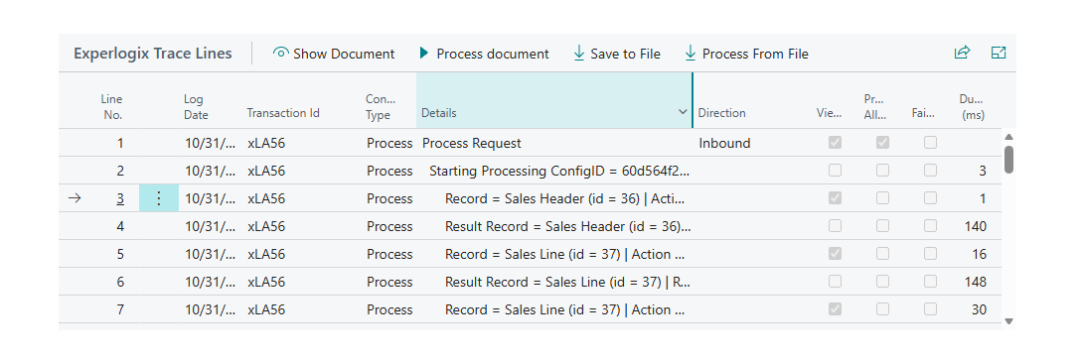The height and width of the screenshot is (362, 1082).
Task: Toggle the Viewed checkbox on line 5
Action: click(x=835, y=254)
